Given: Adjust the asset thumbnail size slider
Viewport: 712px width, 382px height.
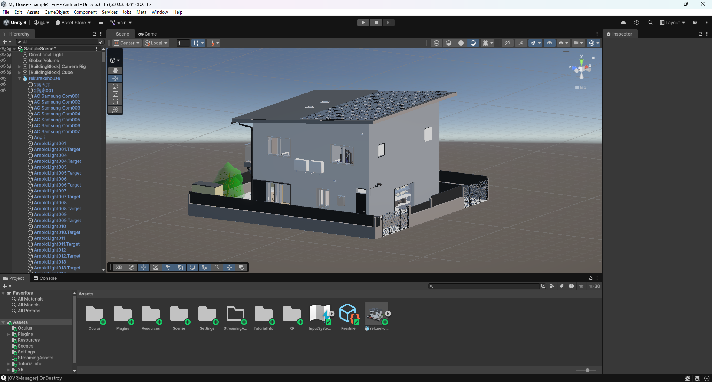Looking at the screenshot, I should 587,370.
